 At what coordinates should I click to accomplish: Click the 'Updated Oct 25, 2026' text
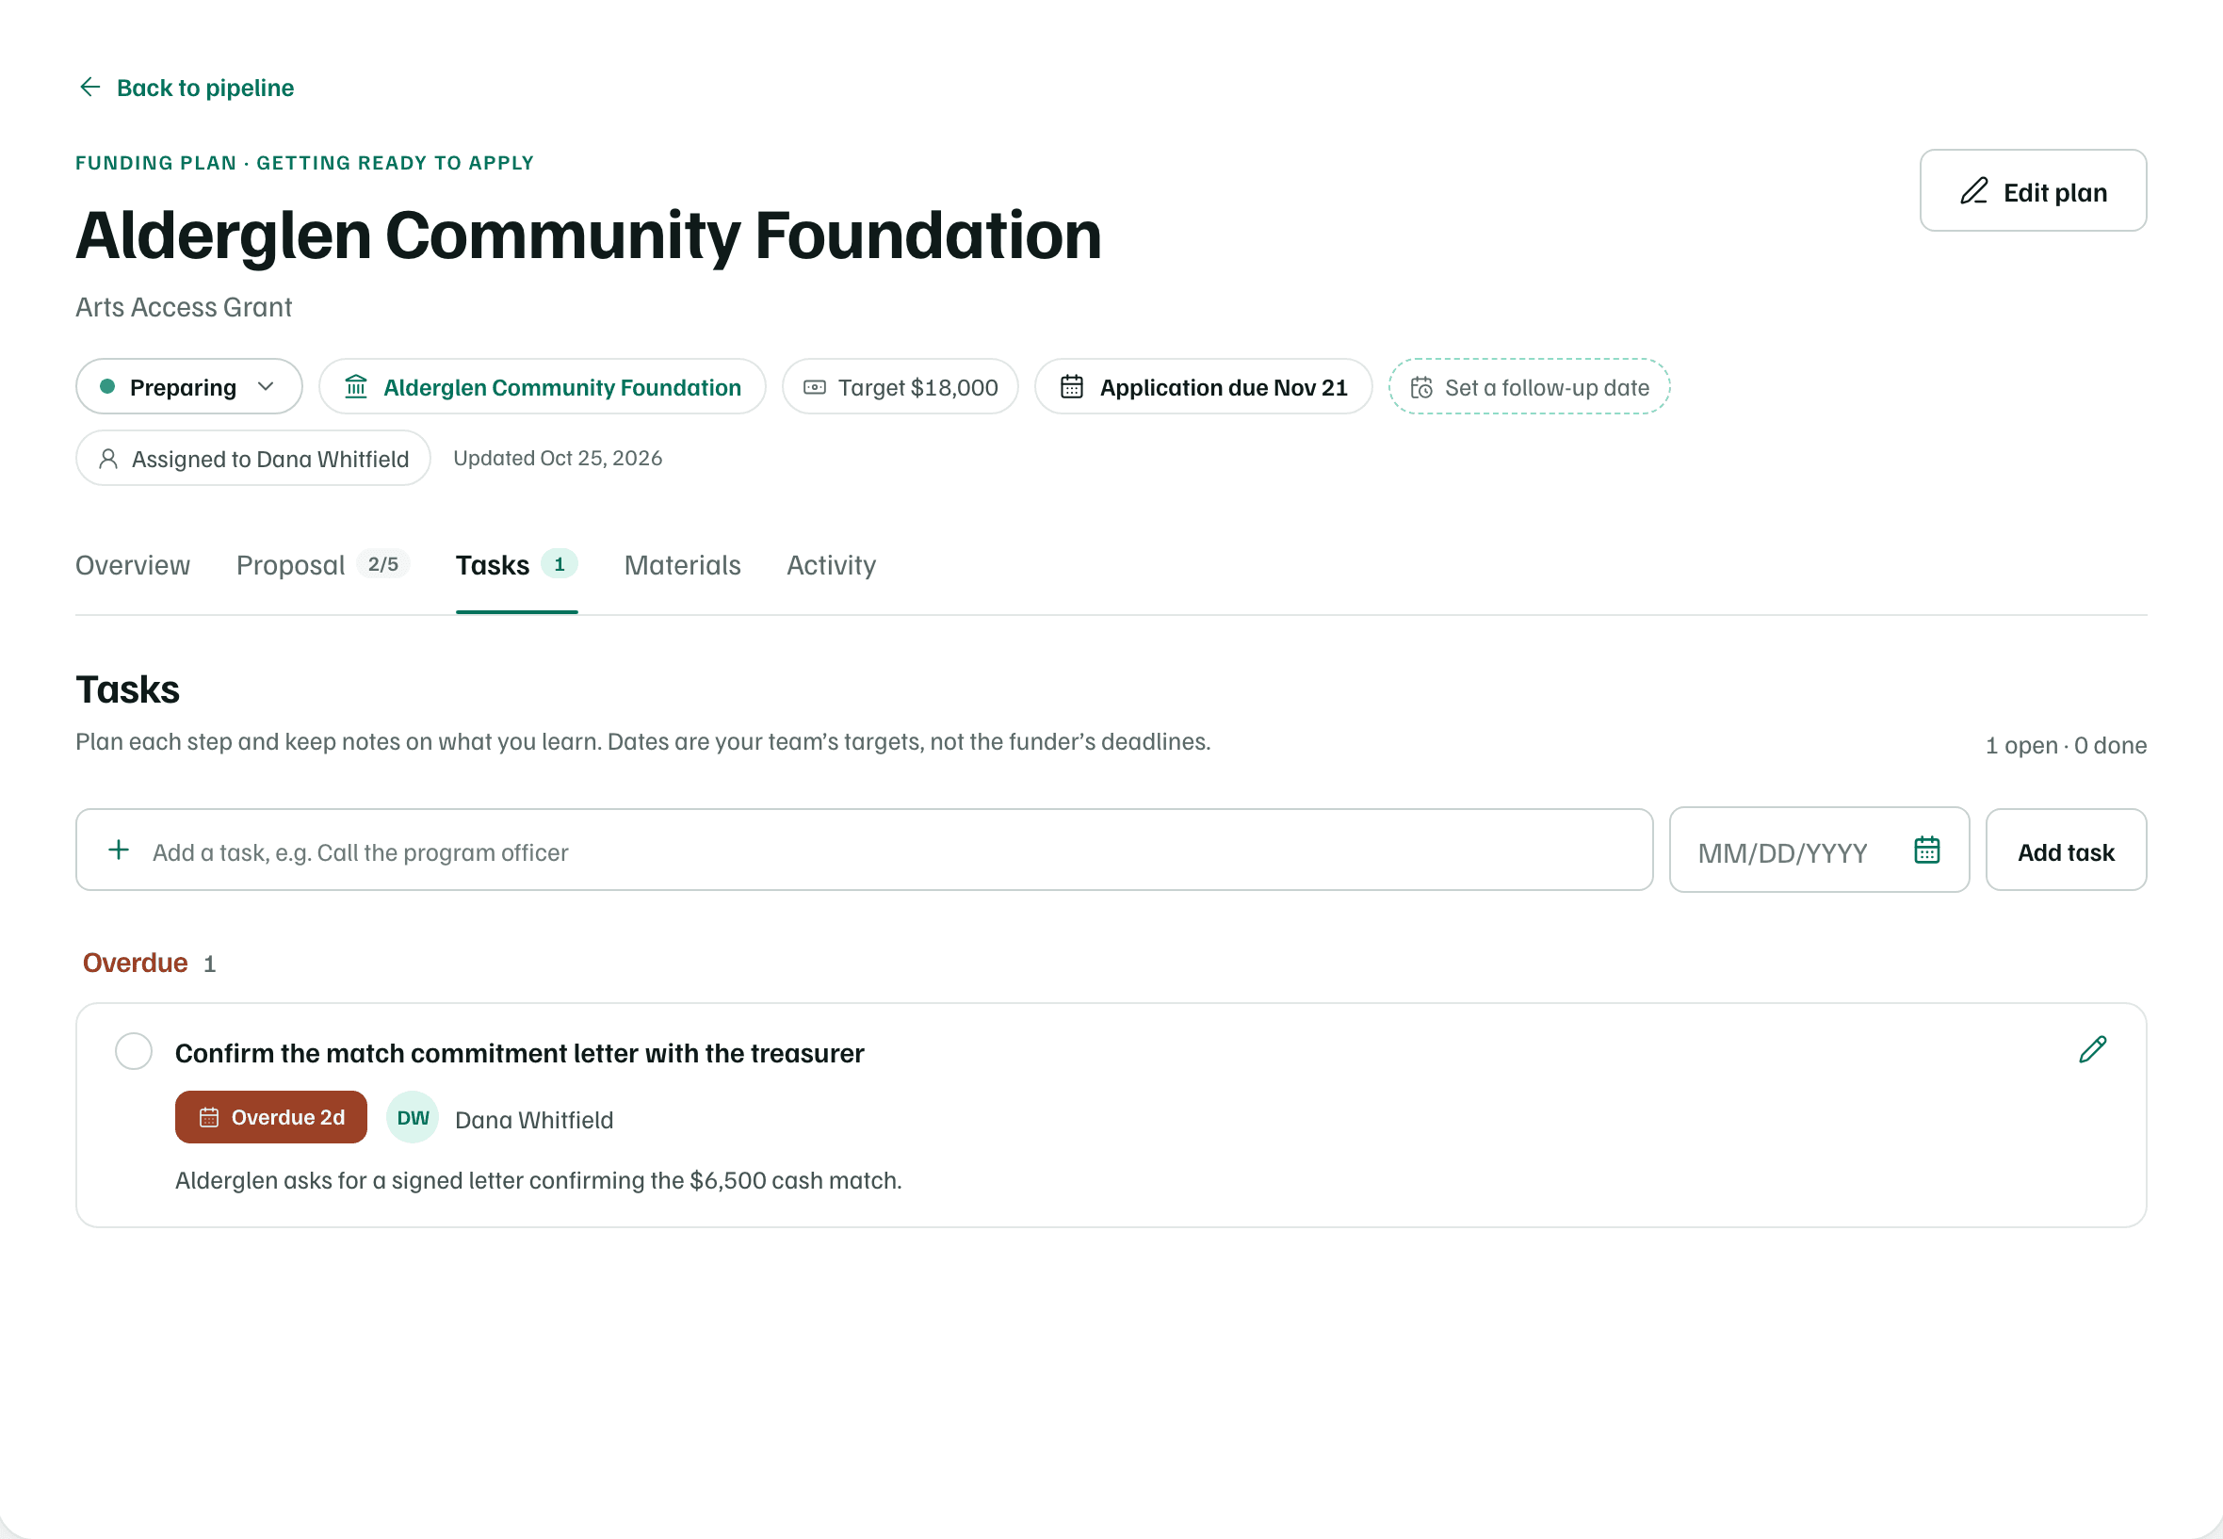(558, 458)
